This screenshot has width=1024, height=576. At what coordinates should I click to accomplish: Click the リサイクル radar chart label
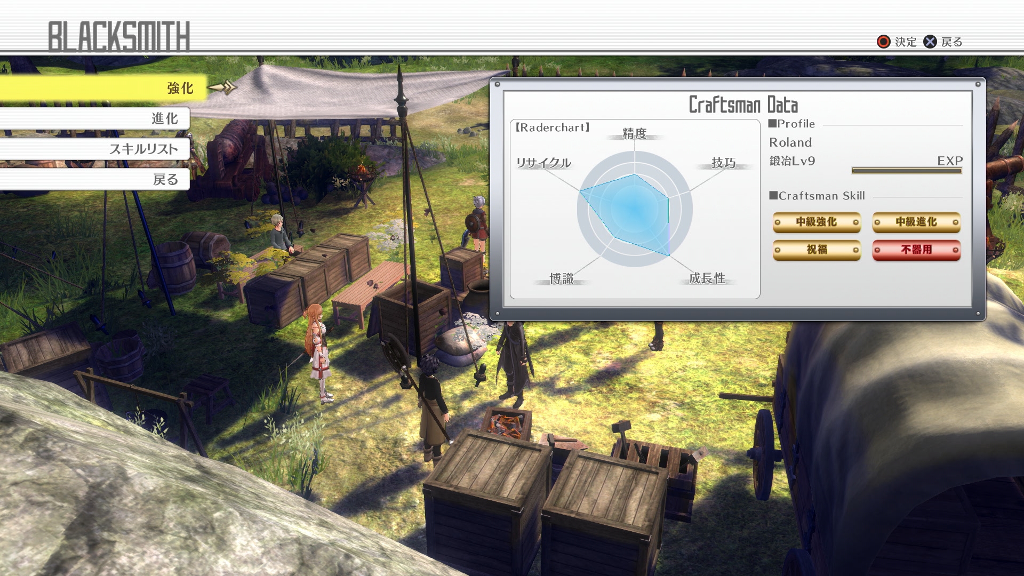tap(543, 163)
